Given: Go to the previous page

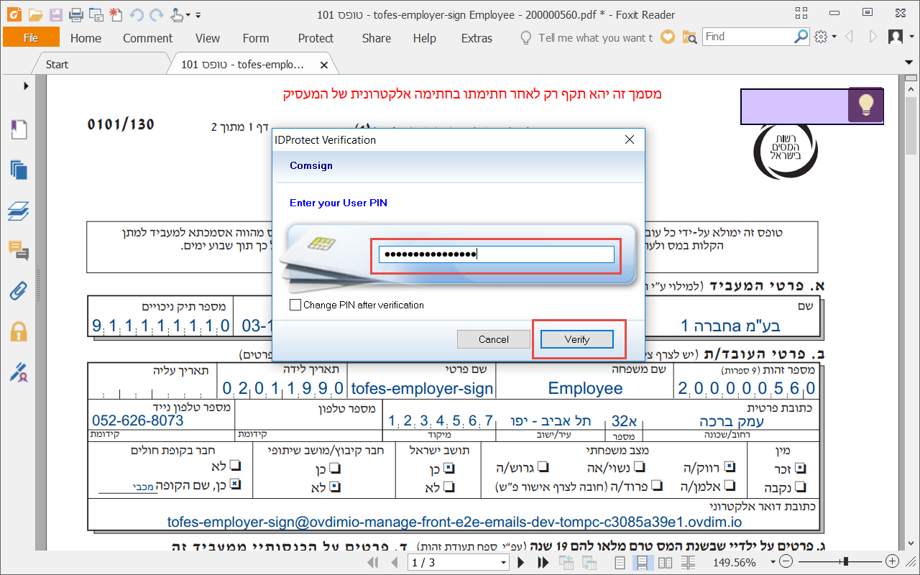Looking at the screenshot, I should pyautogui.click(x=393, y=562).
